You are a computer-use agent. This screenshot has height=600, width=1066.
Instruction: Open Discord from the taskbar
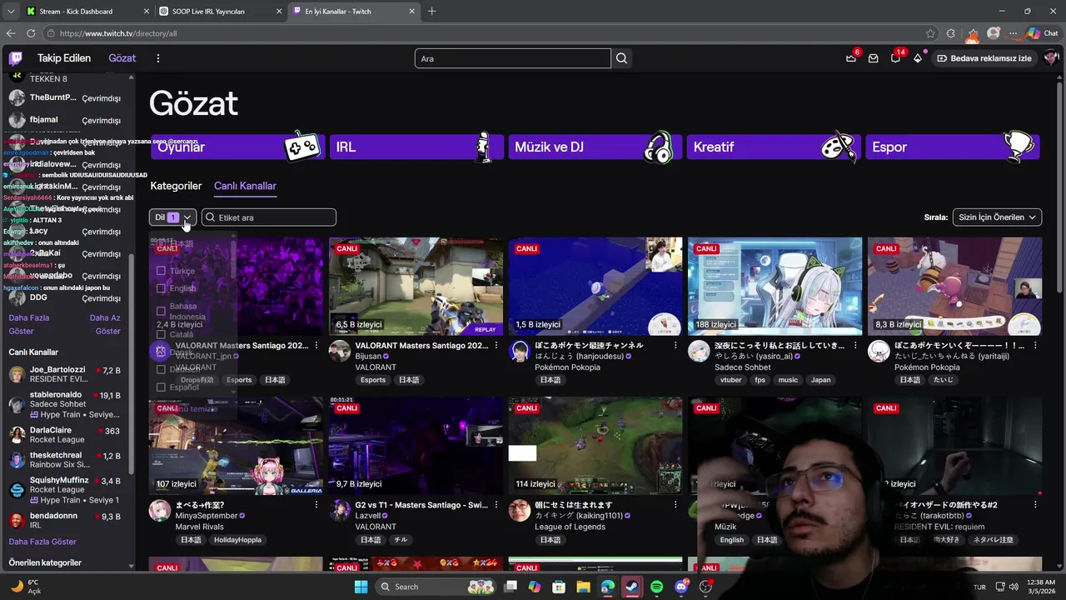(x=680, y=587)
